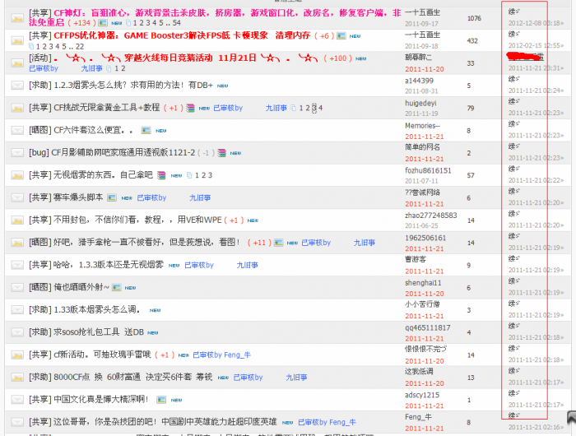
Task: Click folder icon of 猎手拿枪 thread
Action: point(17,243)
